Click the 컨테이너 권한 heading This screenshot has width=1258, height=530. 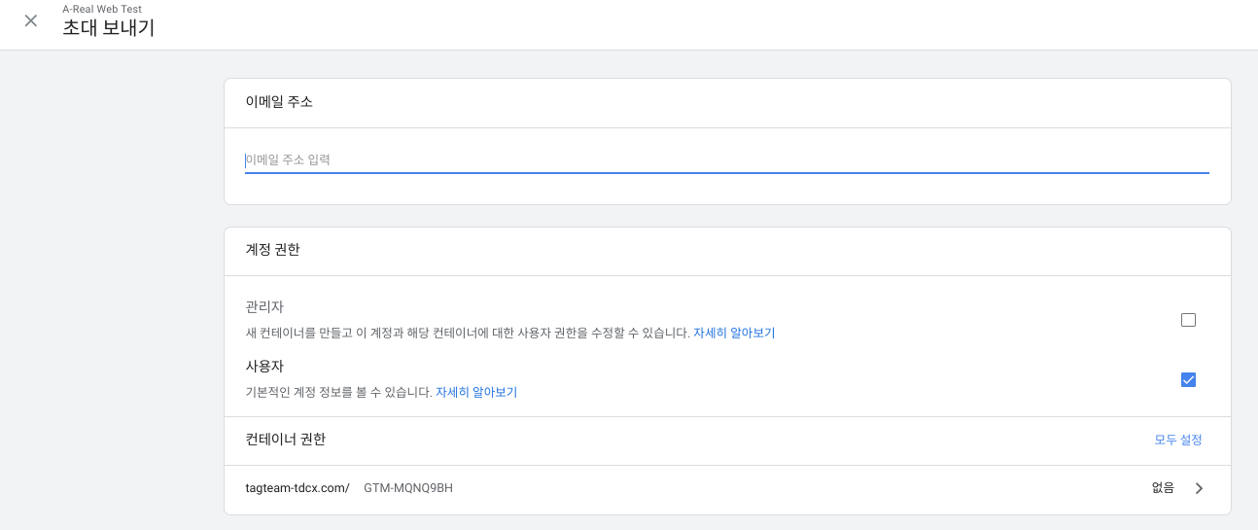pyautogui.click(x=286, y=440)
